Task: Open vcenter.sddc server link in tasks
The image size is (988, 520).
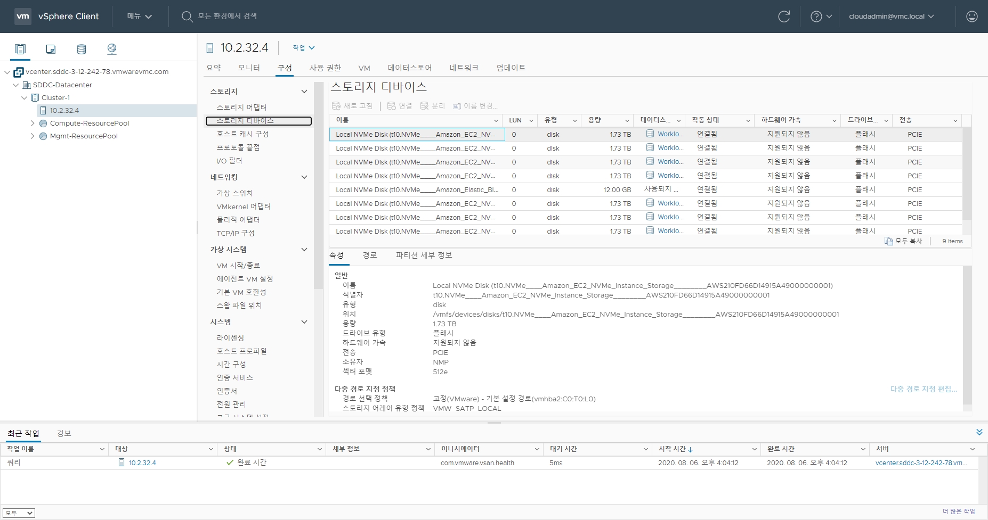Action: 921,463
